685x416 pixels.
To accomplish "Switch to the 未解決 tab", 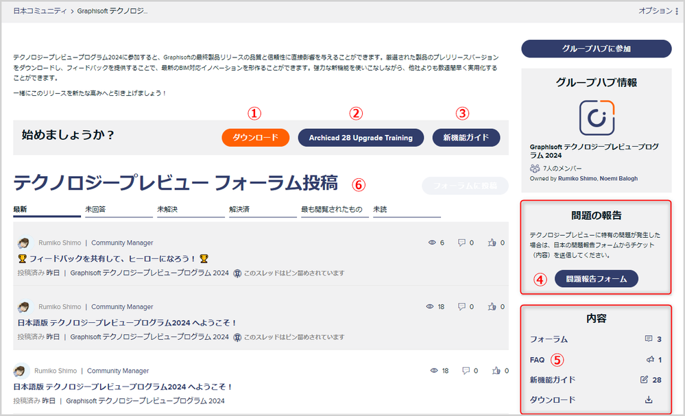I will (191, 210).
